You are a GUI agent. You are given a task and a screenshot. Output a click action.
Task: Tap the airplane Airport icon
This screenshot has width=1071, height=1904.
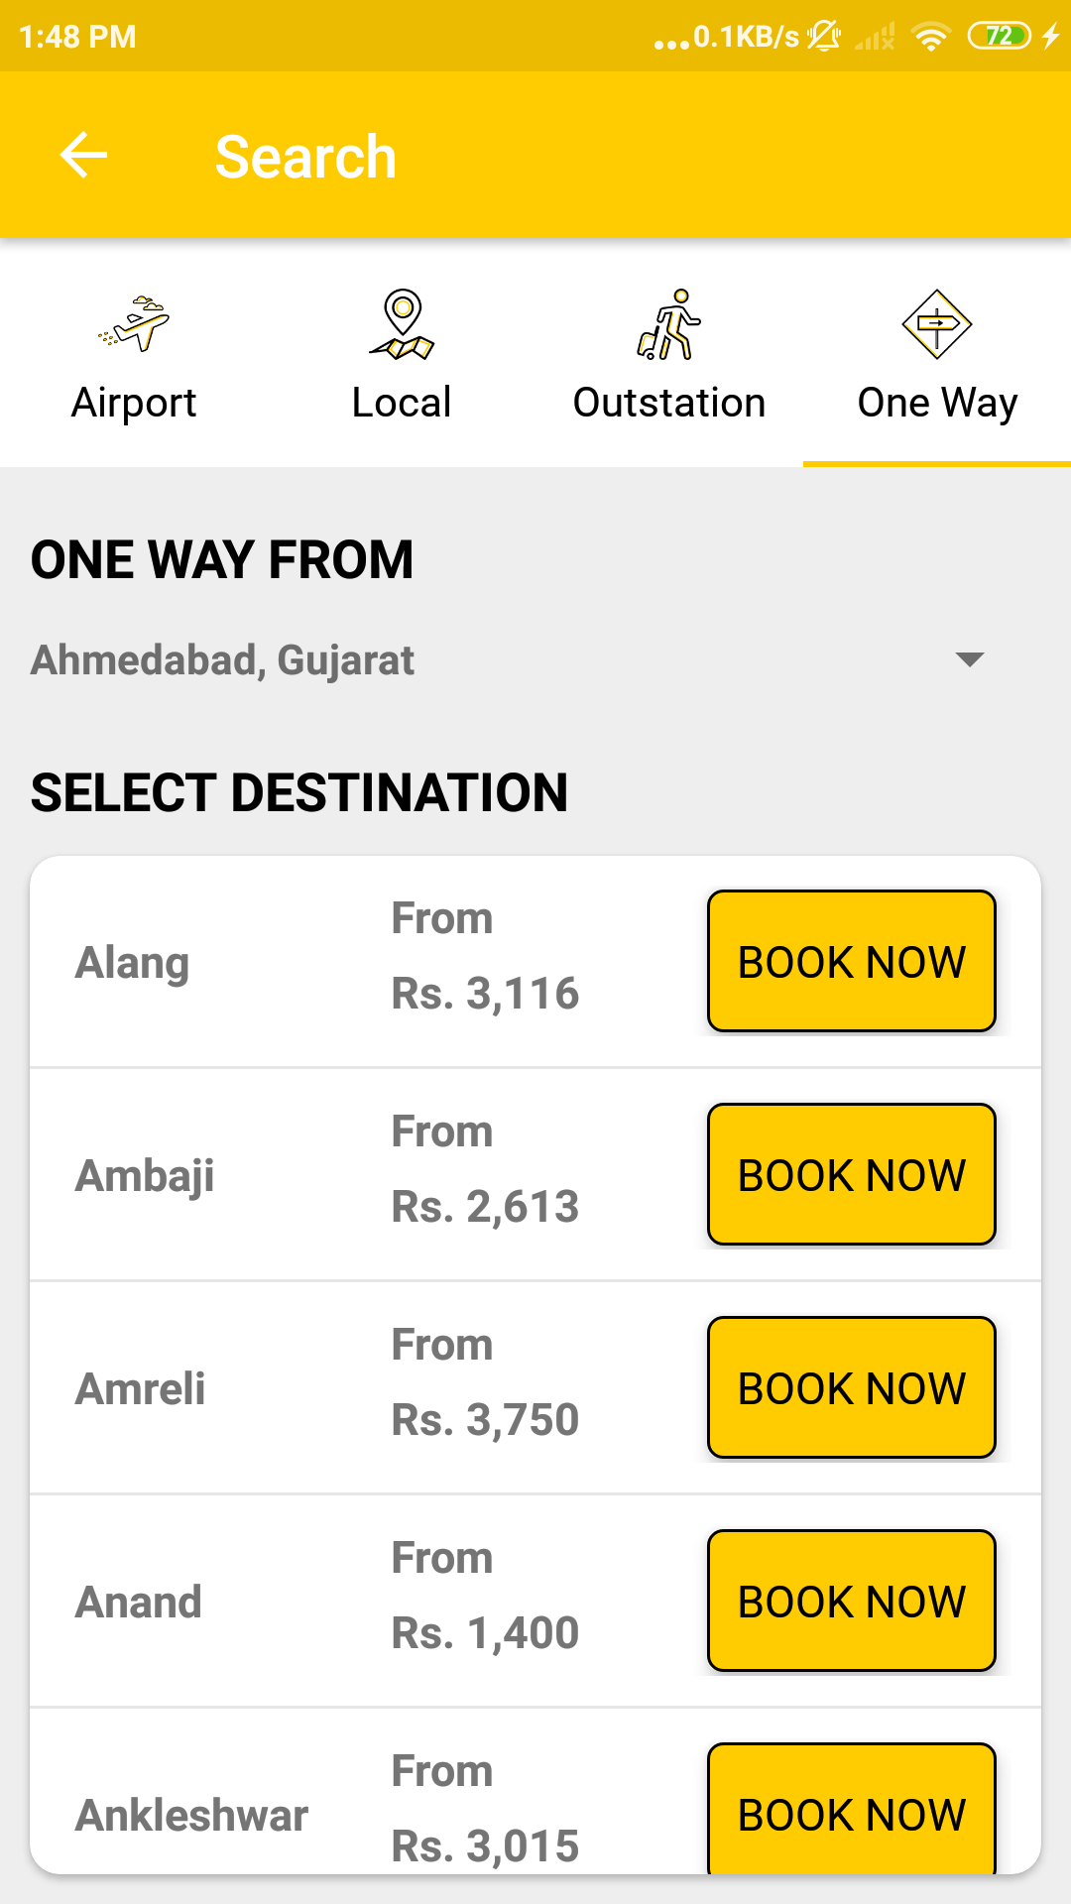[x=134, y=324]
